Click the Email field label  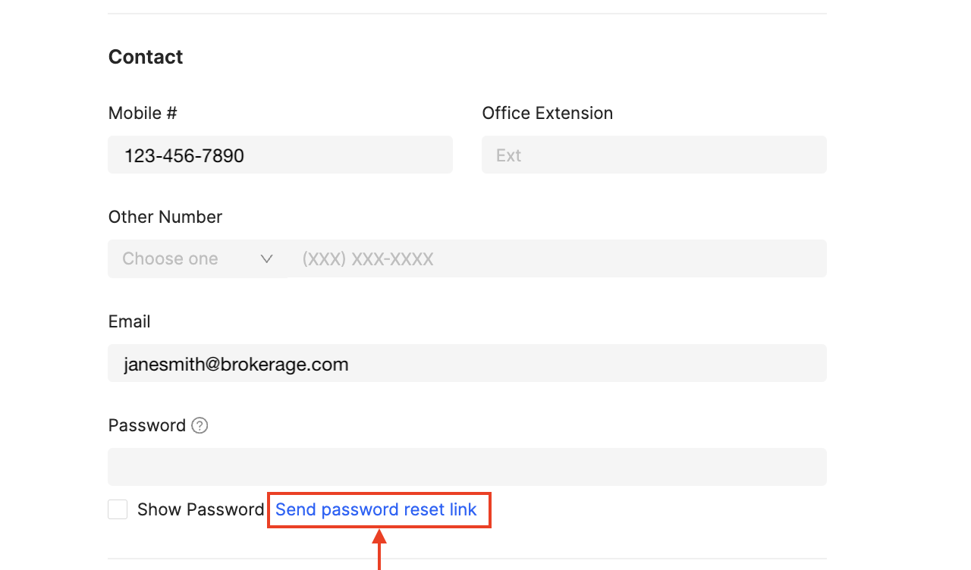tap(130, 321)
